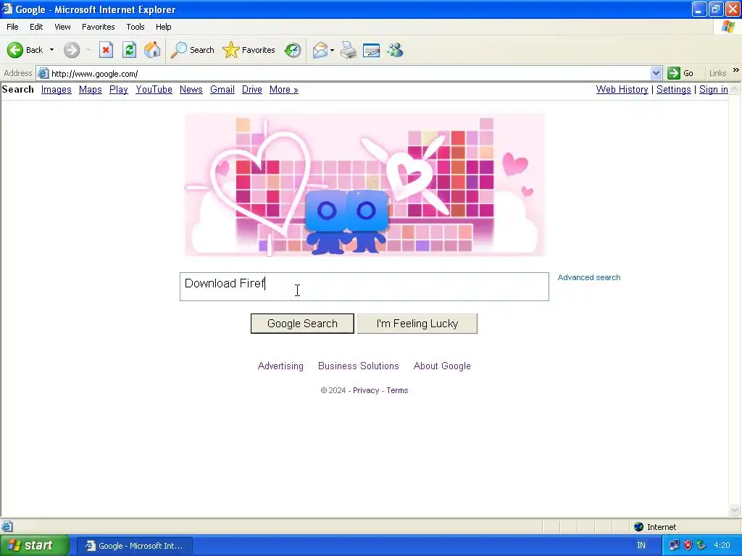Open the File menu
Viewport: 742px width, 556px height.
pos(12,27)
